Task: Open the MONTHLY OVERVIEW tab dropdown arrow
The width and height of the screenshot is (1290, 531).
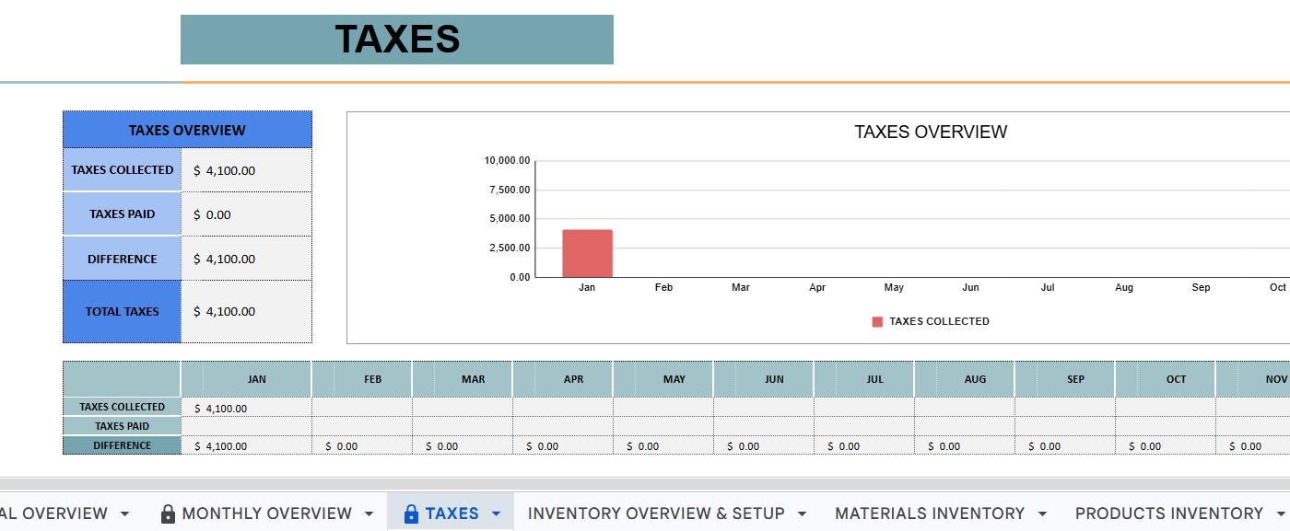Action: (369, 514)
